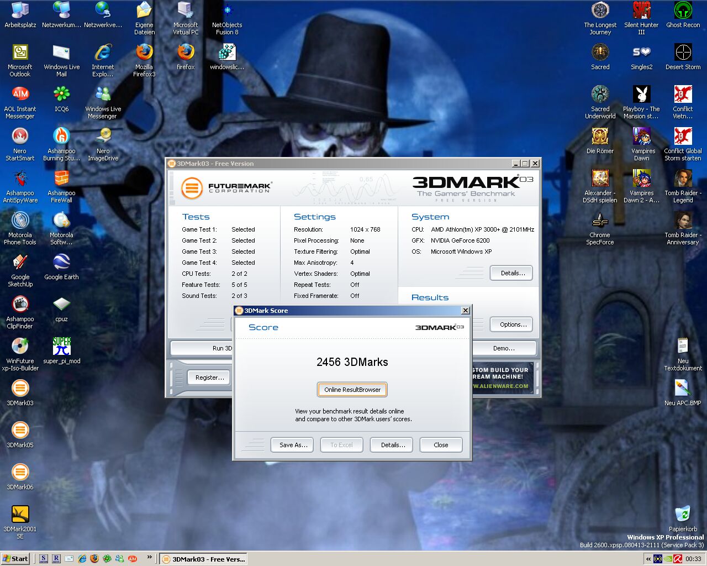
Task: Start the Demo in 3DMark03
Action: (x=504, y=348)
